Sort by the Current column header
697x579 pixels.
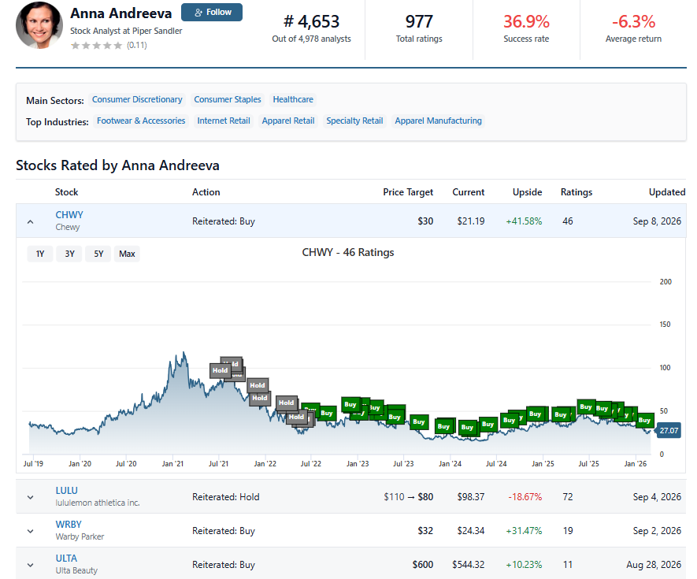(x=468, y=192)
